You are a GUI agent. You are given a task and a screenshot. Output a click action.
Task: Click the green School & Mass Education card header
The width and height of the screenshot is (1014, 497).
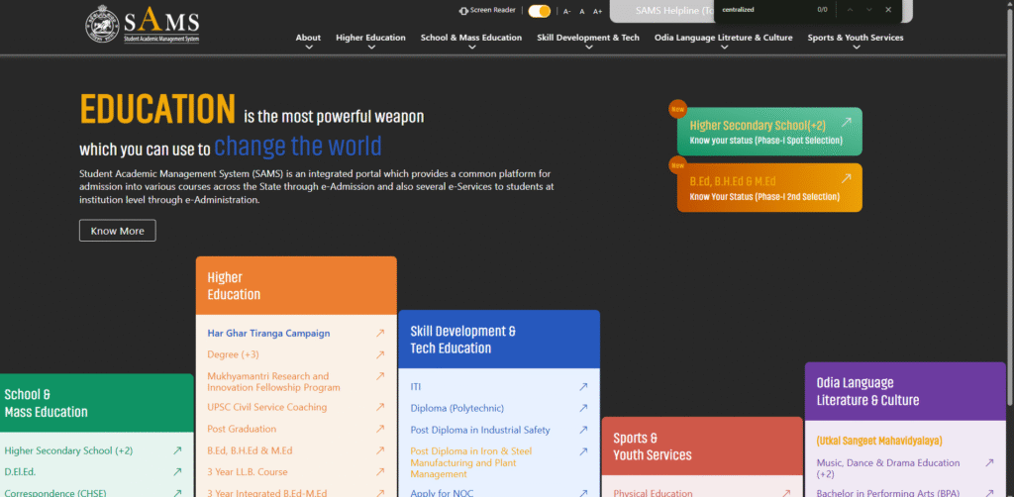[x=96, y=403]
